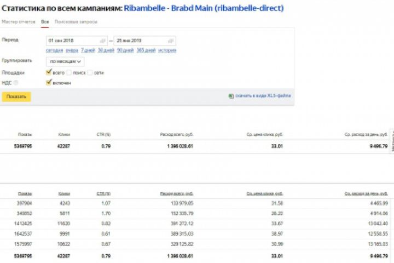Sort lower table by 'Ср. расход за день' header

(366, 193)
